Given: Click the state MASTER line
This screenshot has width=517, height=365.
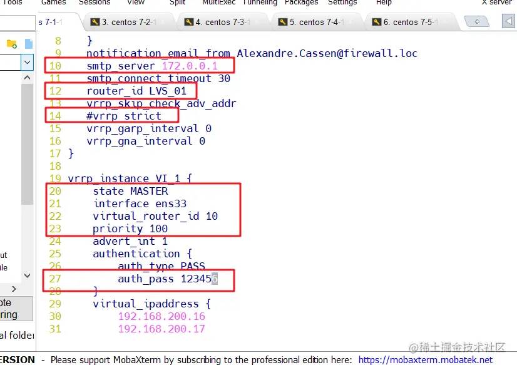Looking at the screenshot, I should pos(130,191).
